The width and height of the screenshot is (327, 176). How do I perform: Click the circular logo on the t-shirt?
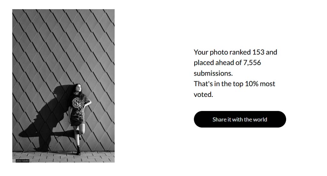[x=77, y=103]
